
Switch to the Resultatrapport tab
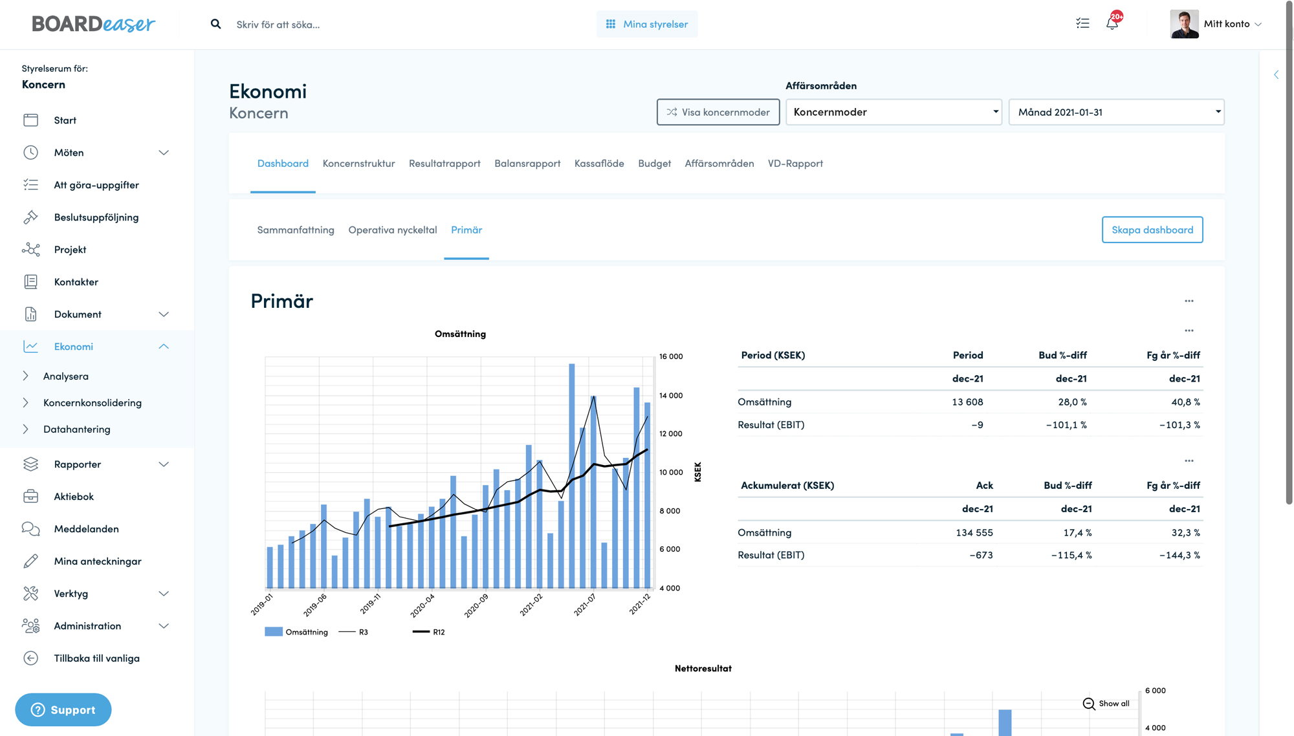tap(444, 164)
